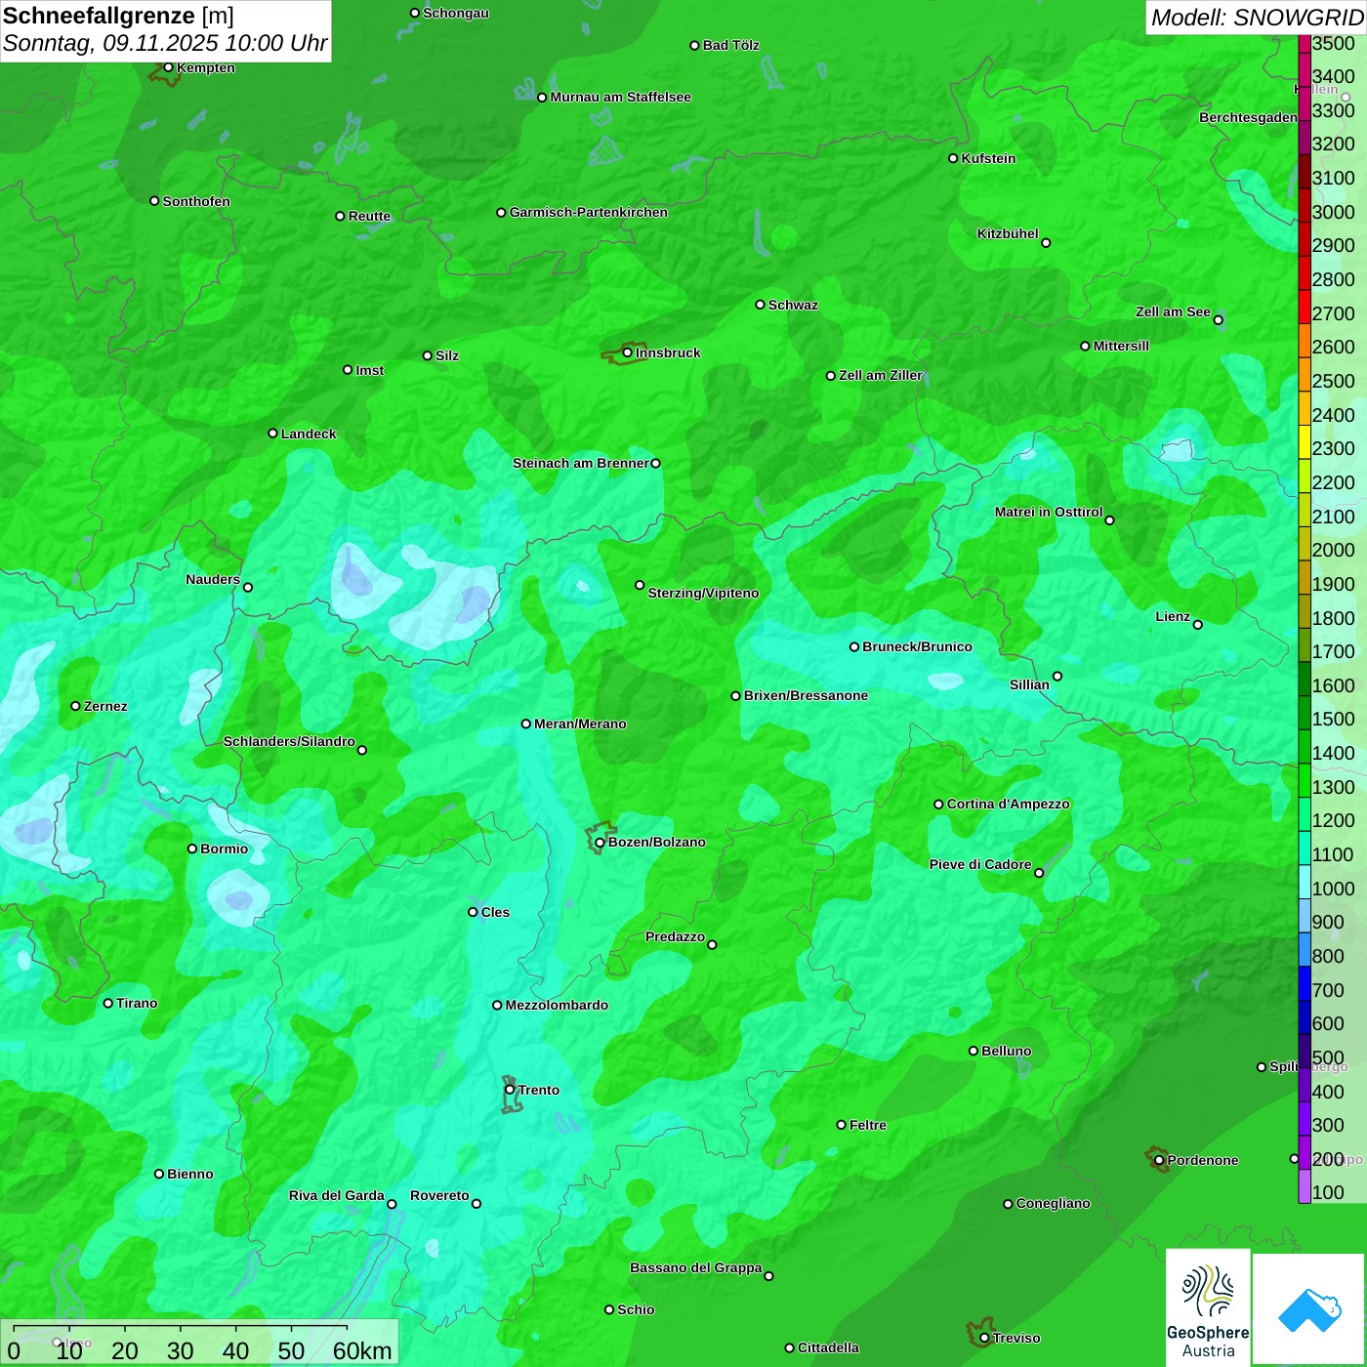Click the 'Schneefallgrenze [m]' title
Screen dimensions: 1367x1367
[x=118, y=16]
